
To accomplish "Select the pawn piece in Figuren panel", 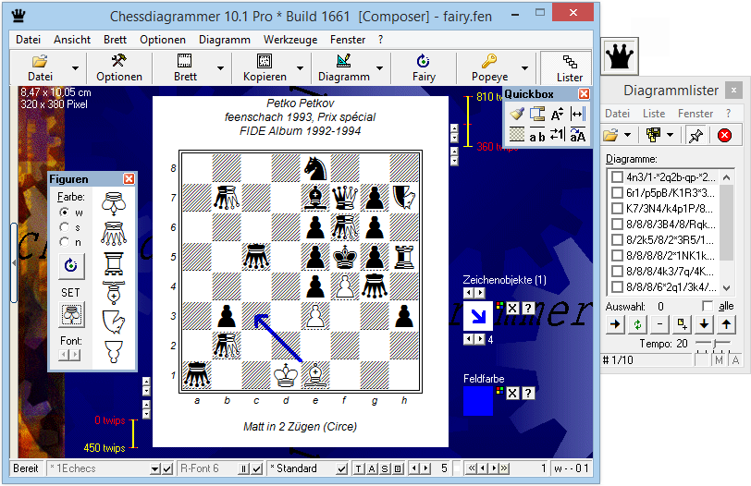I will [114, 352].
